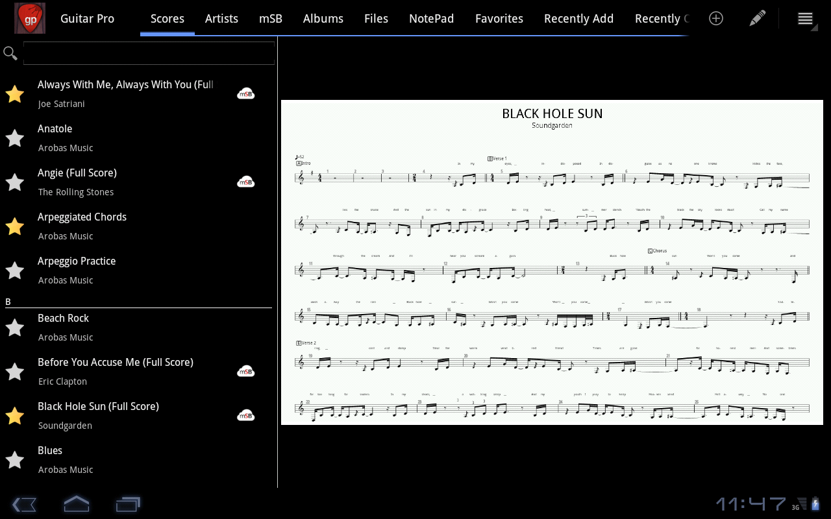Open the Arpeggio Practice score
The image size is (831, 519).
(77, 261)
